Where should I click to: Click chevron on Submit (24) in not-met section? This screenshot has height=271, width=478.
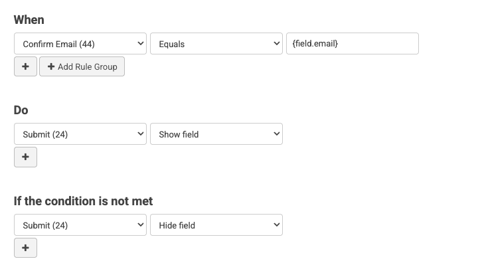[140, 225]
